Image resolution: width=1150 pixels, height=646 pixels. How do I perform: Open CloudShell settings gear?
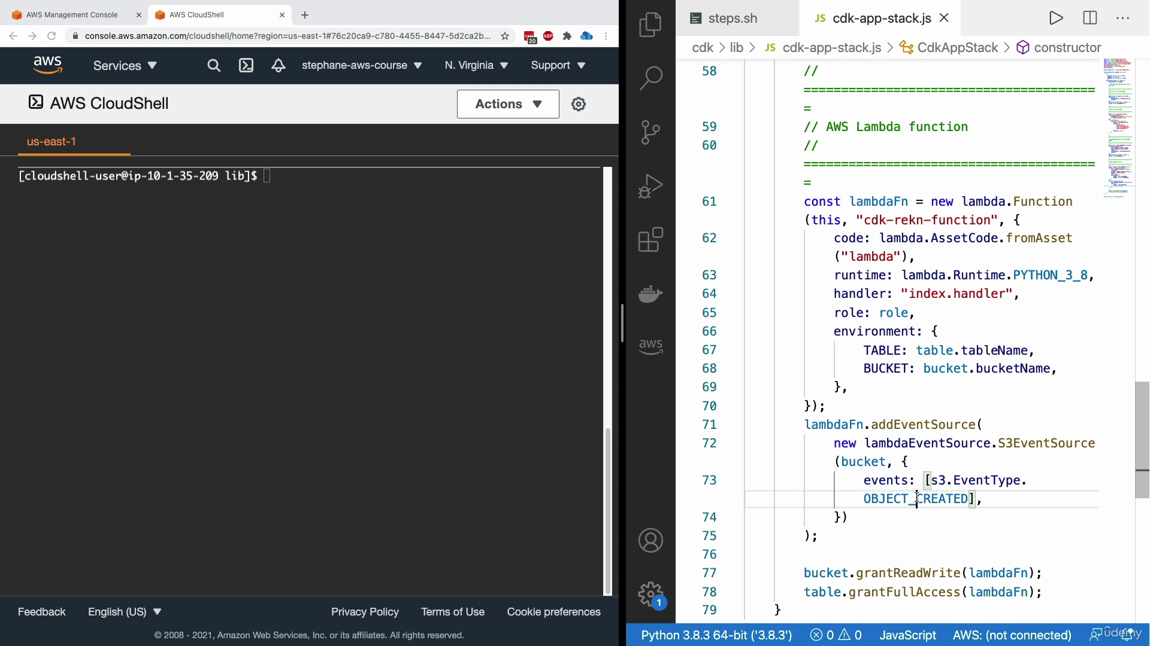point(579,104)
